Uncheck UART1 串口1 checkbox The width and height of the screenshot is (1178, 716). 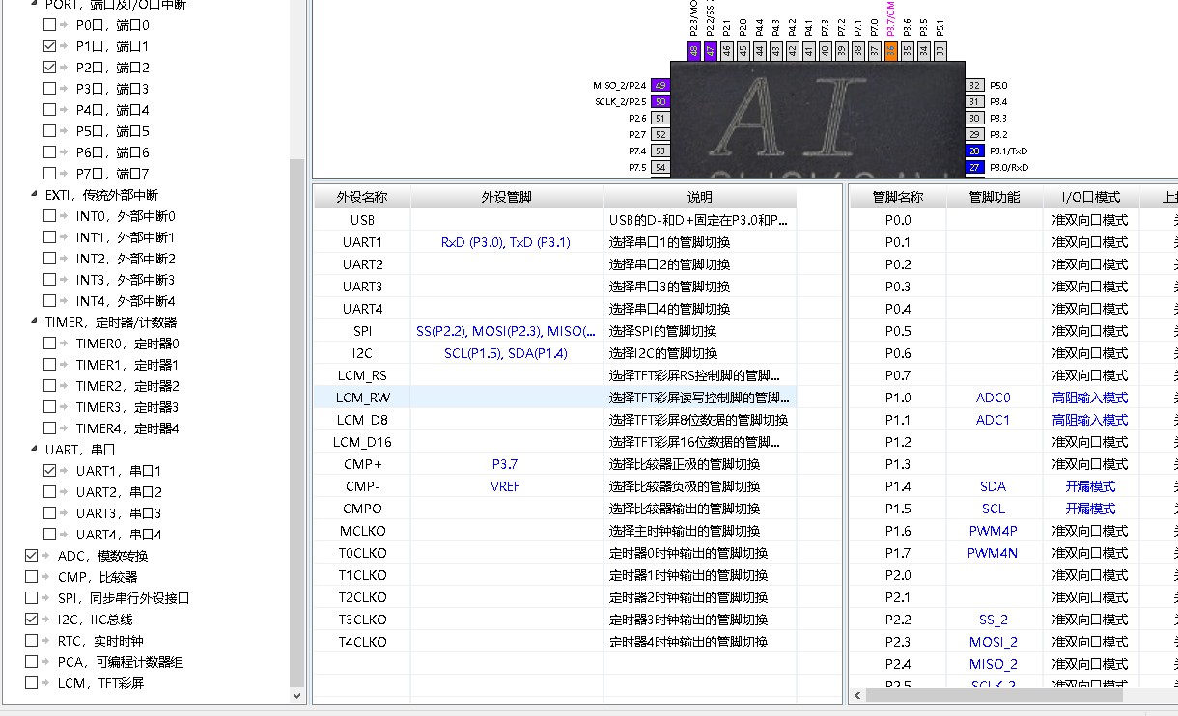[x=49, y=471]
